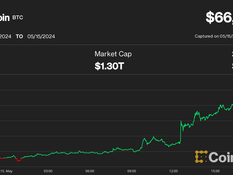
Task: Click the CoinDesk watermark text
Action: click(x=221, y=157)
